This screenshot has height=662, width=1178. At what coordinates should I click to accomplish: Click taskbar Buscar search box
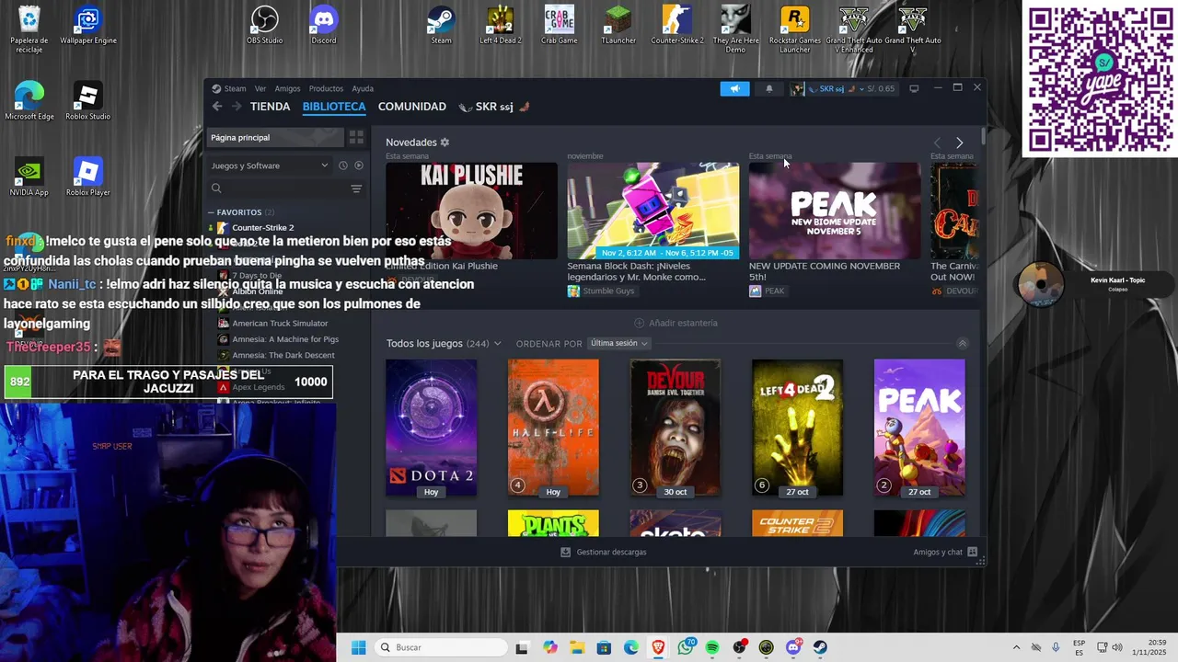pyautogui.click(x=443, y=647)
